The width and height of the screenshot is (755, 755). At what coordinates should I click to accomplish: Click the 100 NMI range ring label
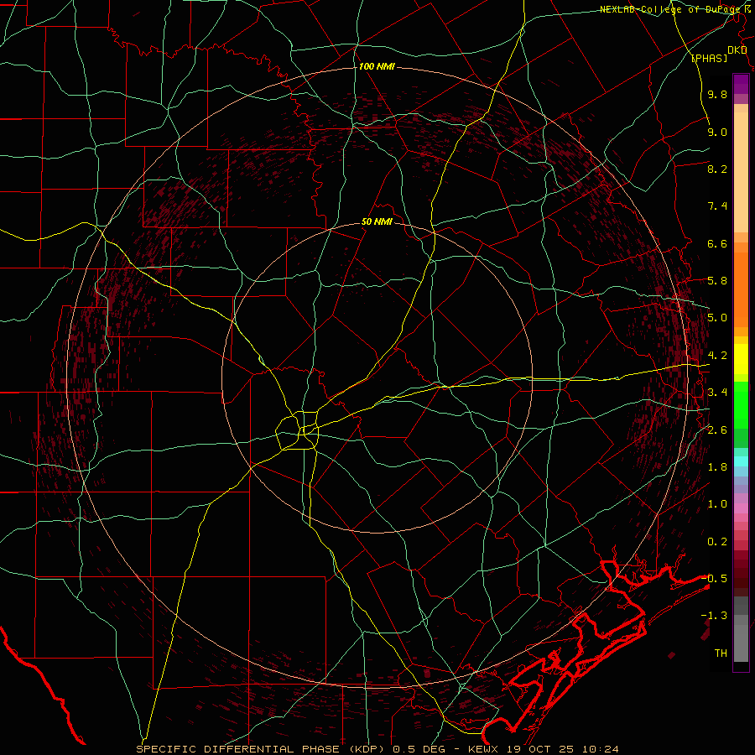tap(376, 66)
